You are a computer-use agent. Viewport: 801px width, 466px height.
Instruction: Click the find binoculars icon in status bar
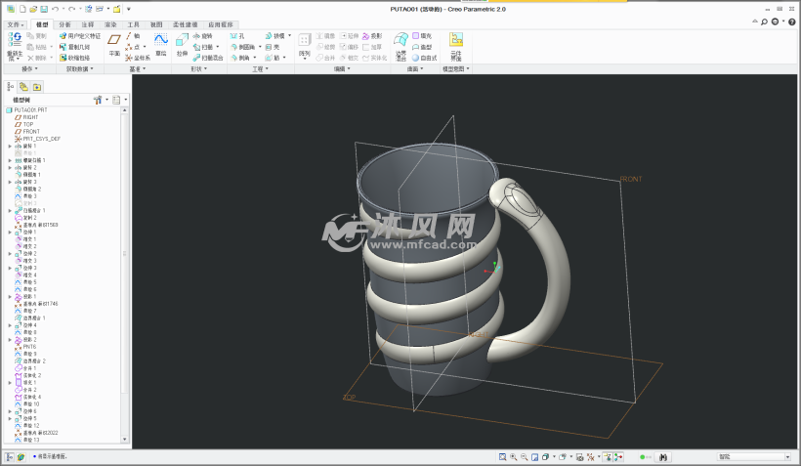pyautogui.click(x=664, y=456)
